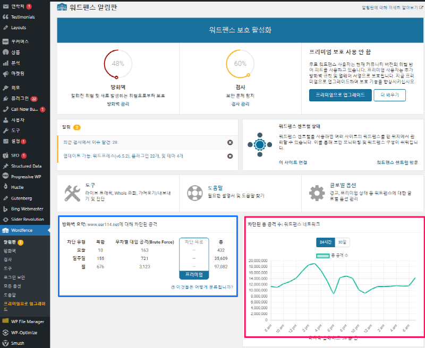
Task: Open the 플러그인 plug icon
Action: tap(5, 99)
